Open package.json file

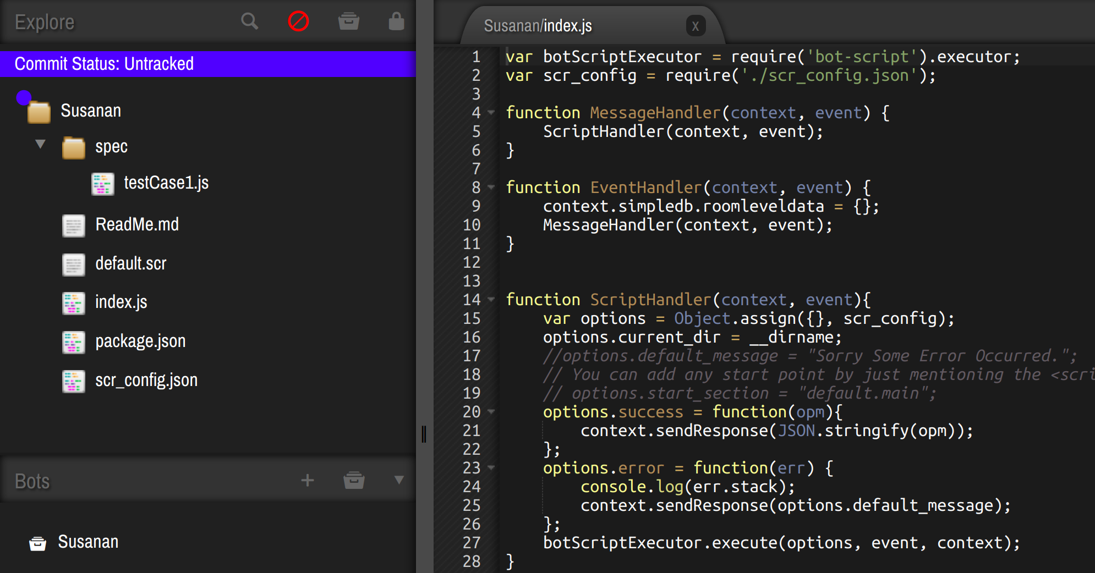pos(140,341)
